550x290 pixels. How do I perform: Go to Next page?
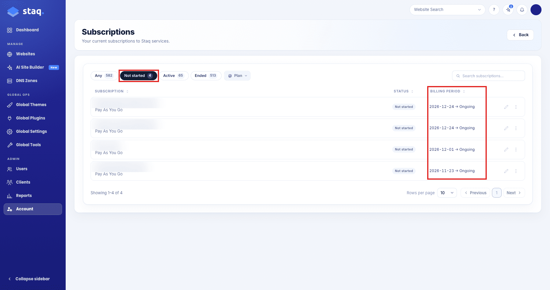click(x=514, y=193)
